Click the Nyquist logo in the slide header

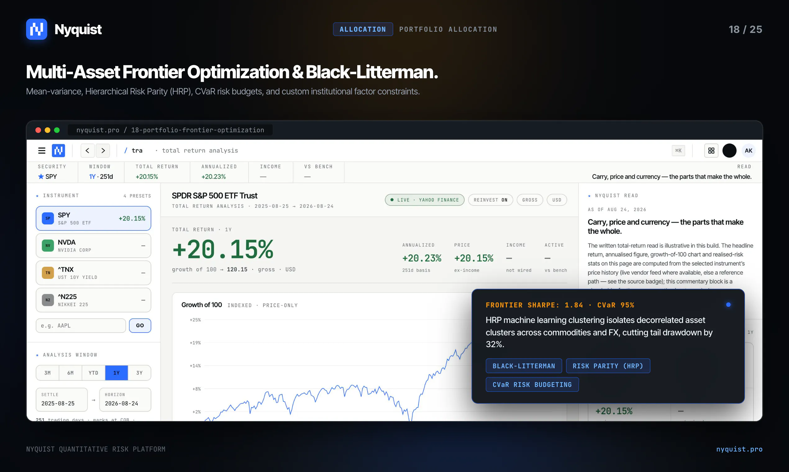click(37, 29)
